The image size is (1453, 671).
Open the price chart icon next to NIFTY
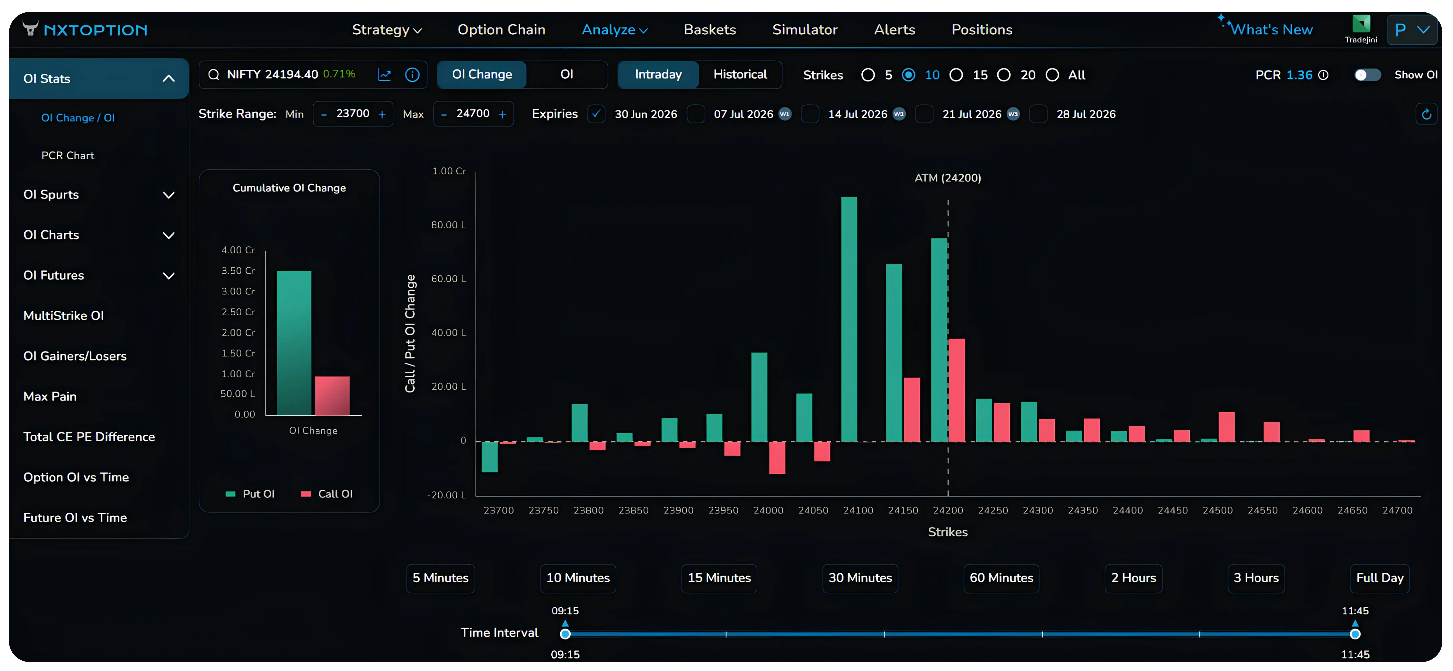point(384,74)
